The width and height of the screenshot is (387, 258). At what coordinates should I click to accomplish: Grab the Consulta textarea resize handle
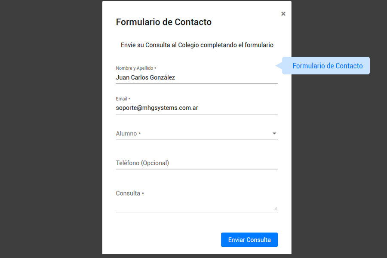click(x=275, y=209)
